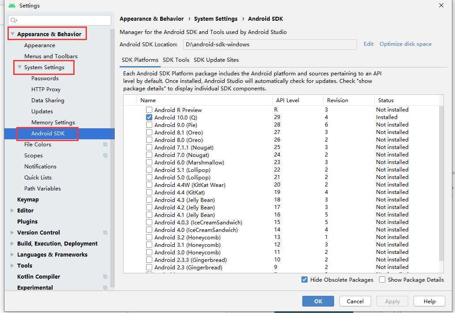Viewport: 455px width, 313px height.
Task: Open HTTP Proxy settings
Action: point(46,89)
